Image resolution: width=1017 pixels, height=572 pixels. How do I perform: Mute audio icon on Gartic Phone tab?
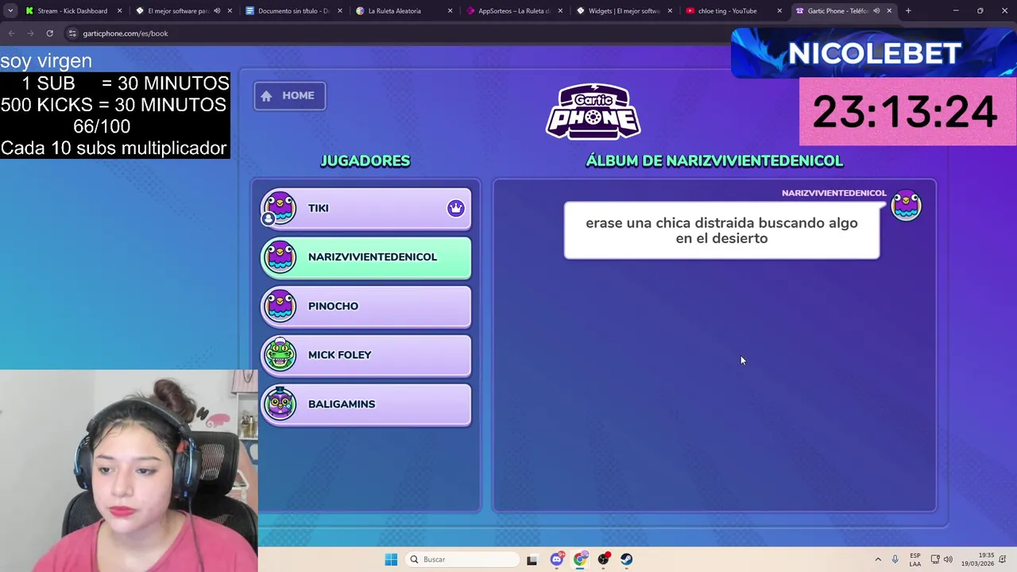[876, 11]
